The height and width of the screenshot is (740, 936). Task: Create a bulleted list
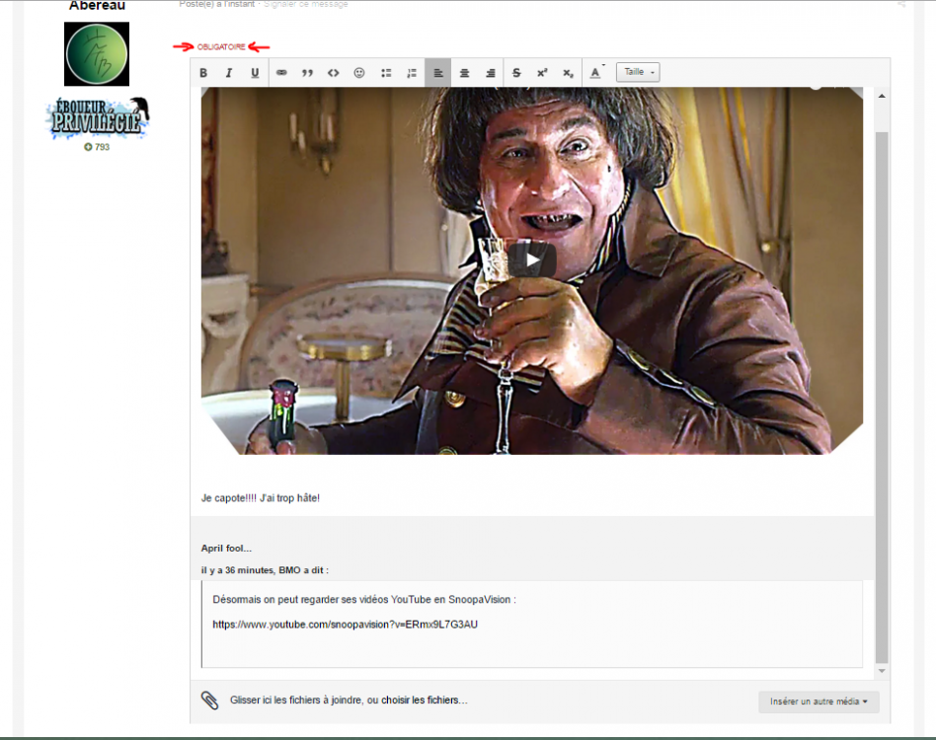point(384,72)
